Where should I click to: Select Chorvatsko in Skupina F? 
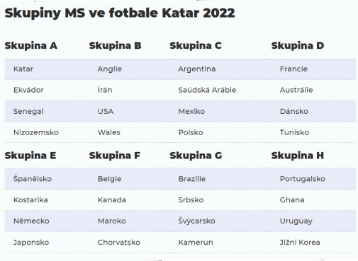(119, 242)
